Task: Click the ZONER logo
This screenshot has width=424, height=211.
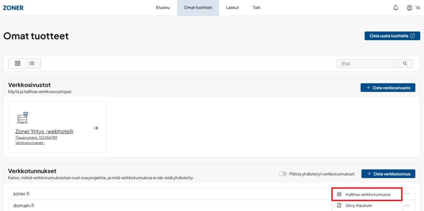Action: (13, 7)
